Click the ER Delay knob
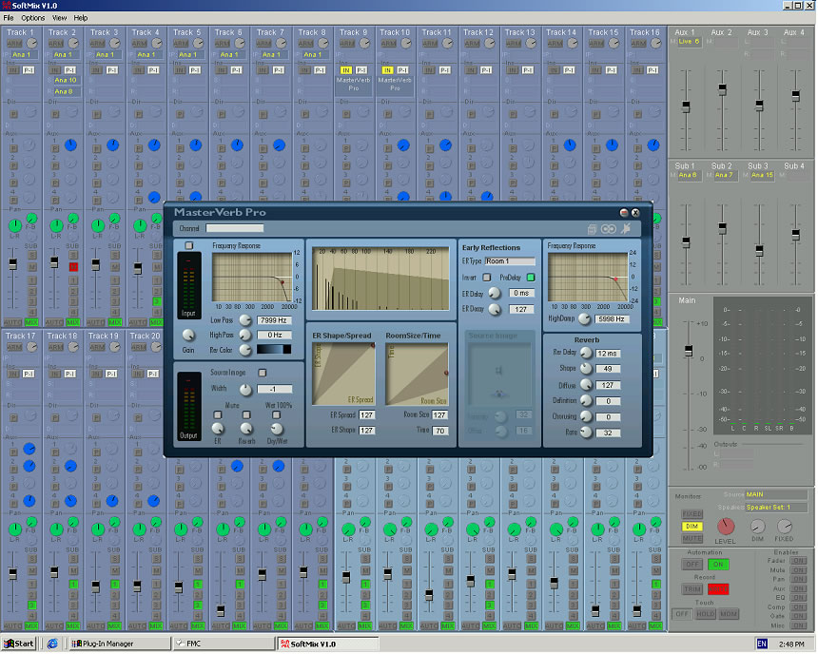Viewport: 818px width, 654px height. [494, 294]
